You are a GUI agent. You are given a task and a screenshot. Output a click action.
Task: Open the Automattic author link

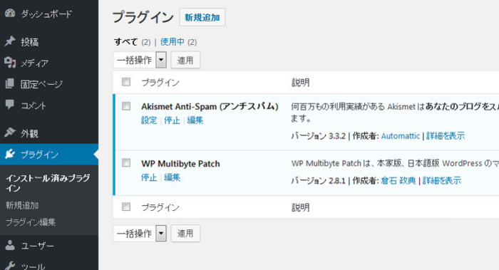401,136
